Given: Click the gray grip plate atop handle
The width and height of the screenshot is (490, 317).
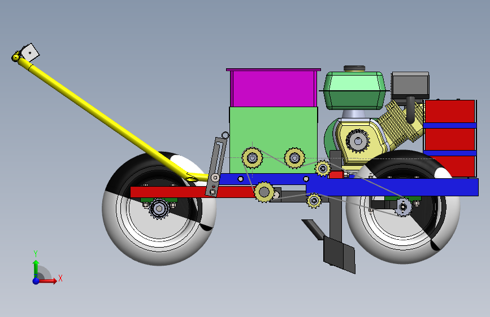Looking at the screenshot, I should tap(31, 52).
